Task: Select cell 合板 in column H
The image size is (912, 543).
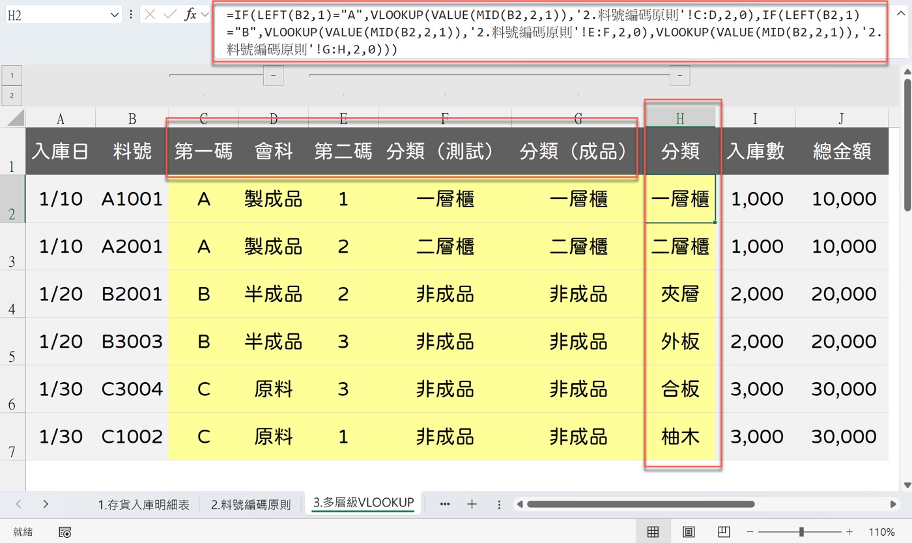Action: pos(680,389)
